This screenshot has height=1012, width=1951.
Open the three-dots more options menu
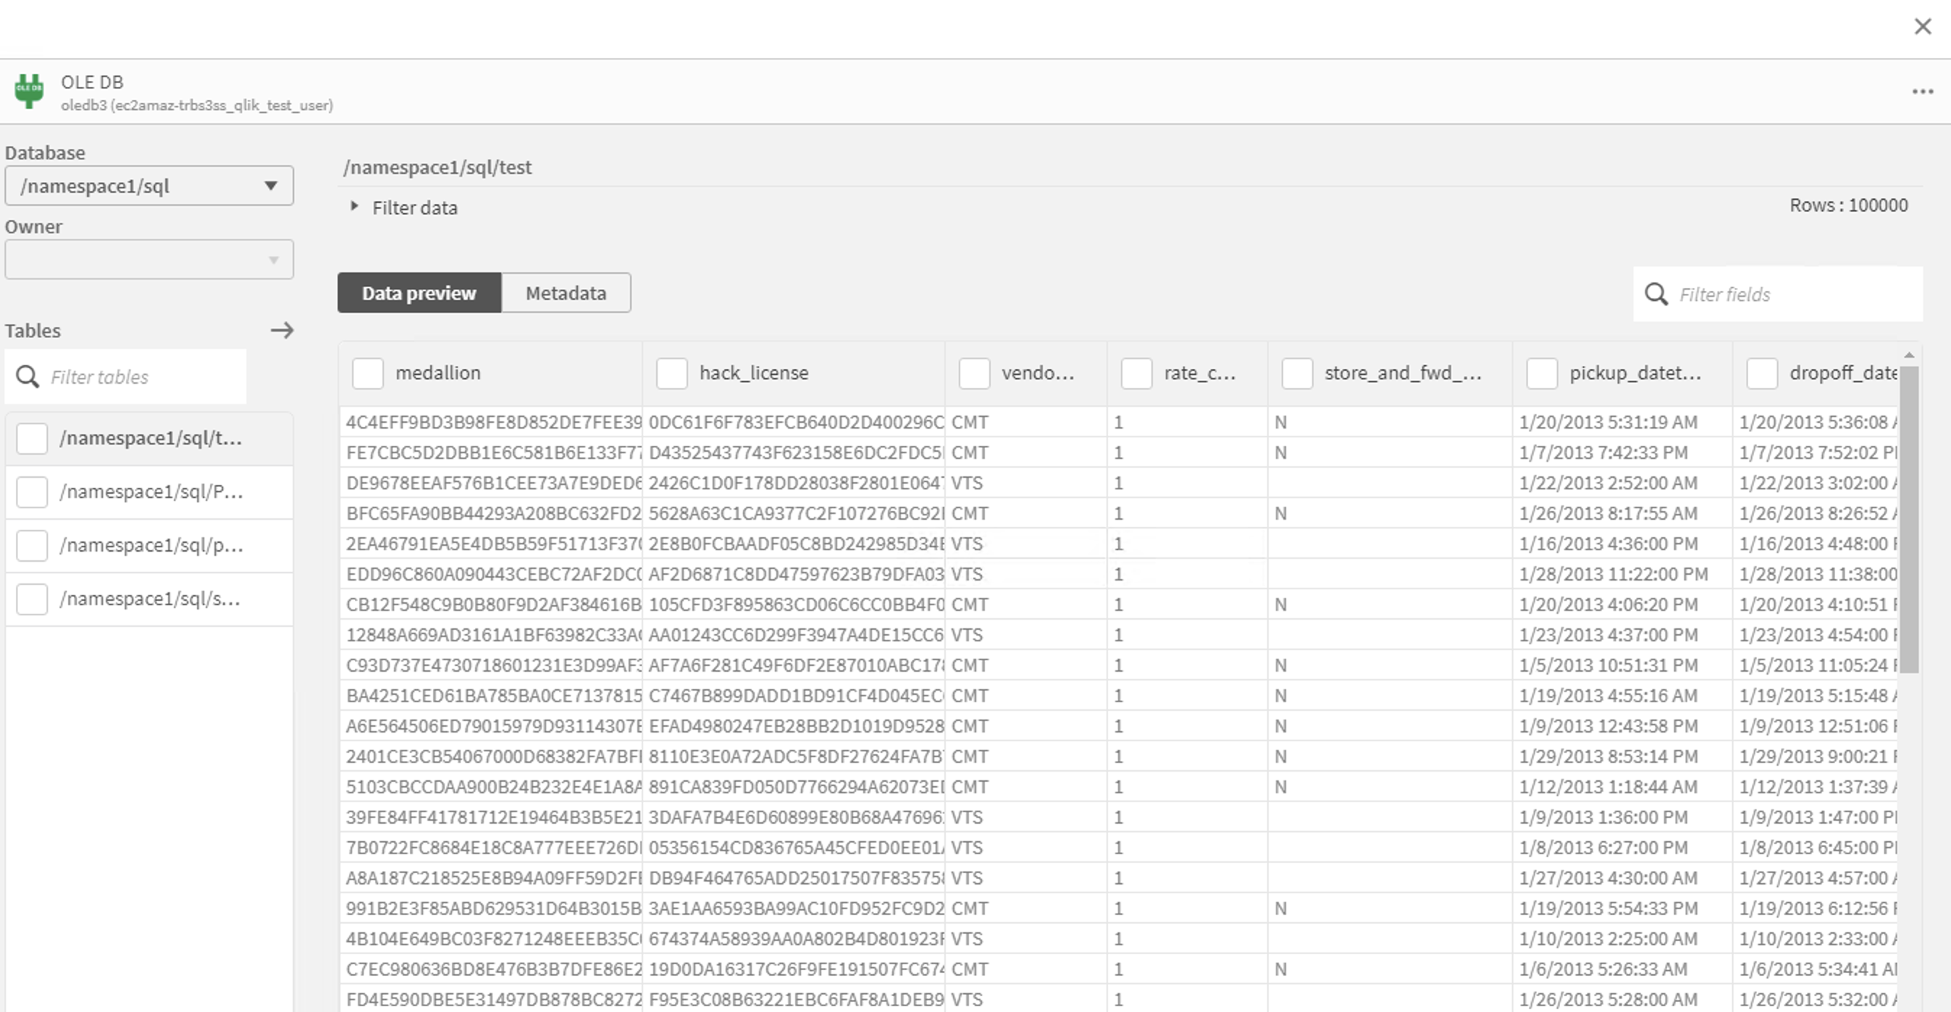1922,92
